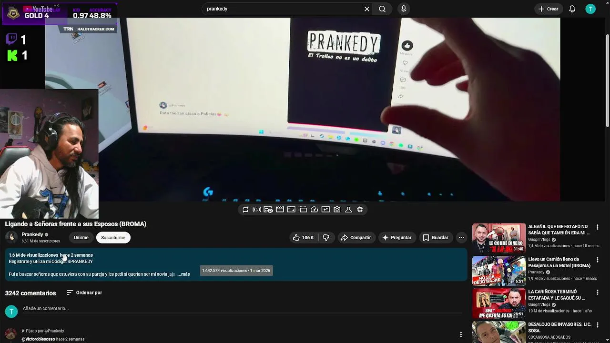The width and height of the screenshot is (610, 343).
Task: Open the Prankedy channel avatar
Action: [11, 237]
